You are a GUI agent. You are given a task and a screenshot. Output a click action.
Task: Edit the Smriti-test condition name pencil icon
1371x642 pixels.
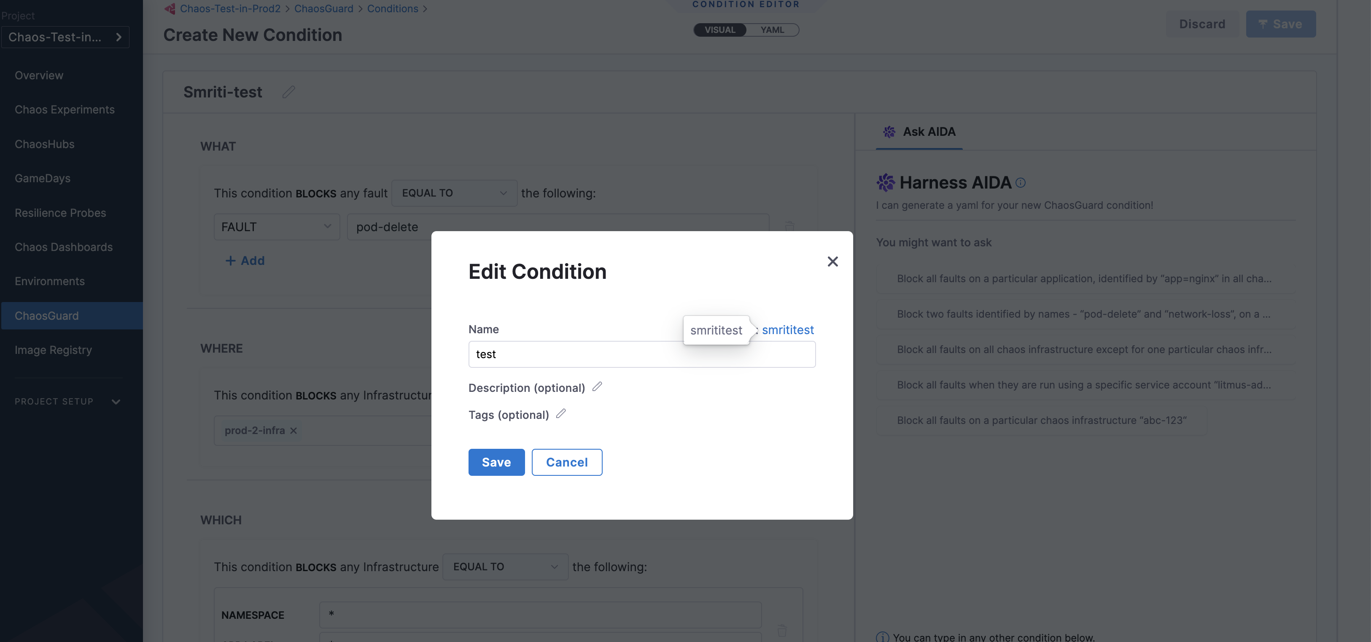click(288, 92)
